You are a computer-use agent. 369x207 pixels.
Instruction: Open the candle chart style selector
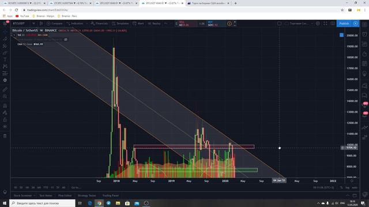[x=41, y=24]
